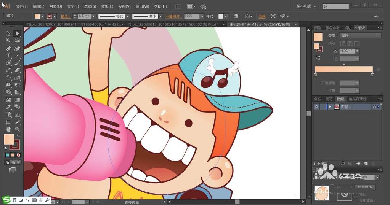The width and height of the screenshot is (390, 205).
Task: Reset default fill and stroke icon
Action: point(6,148)
